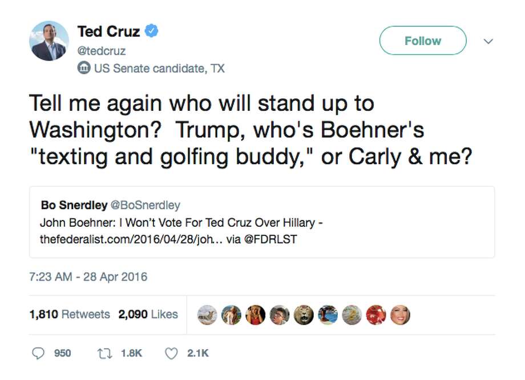The height and width of the screenshot is (380, 525).
Task: Click the reply speech bubble icon
Action: point(39,353)
